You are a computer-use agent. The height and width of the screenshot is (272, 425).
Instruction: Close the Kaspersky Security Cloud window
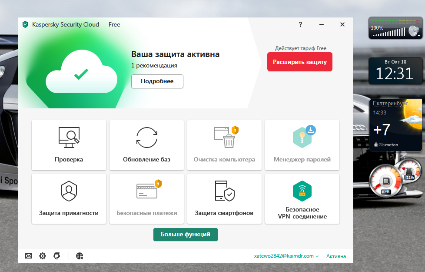pos(342,24)
